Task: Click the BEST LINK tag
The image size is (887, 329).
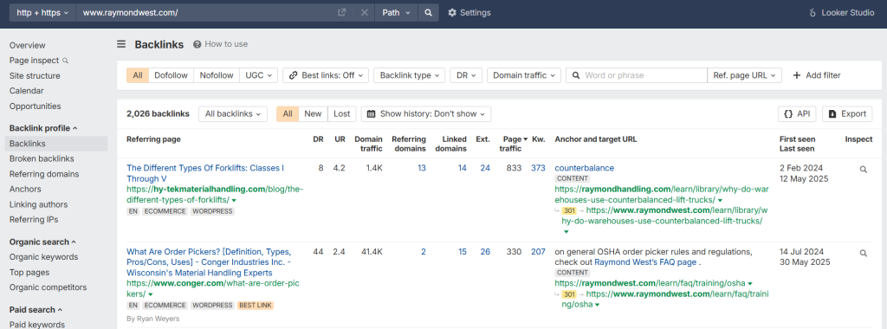Action: click(256, 306)
